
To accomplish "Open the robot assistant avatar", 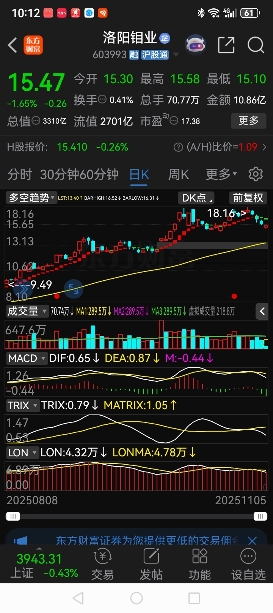I will tap(195, 45).
